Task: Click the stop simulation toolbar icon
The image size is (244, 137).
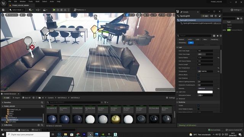Action: [61, 10]
